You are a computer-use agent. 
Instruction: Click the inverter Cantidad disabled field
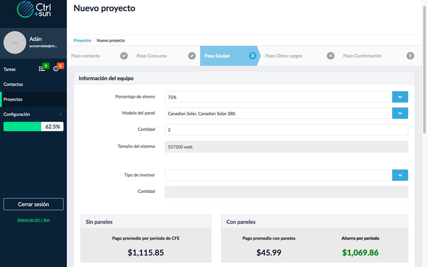coord(286,192)
